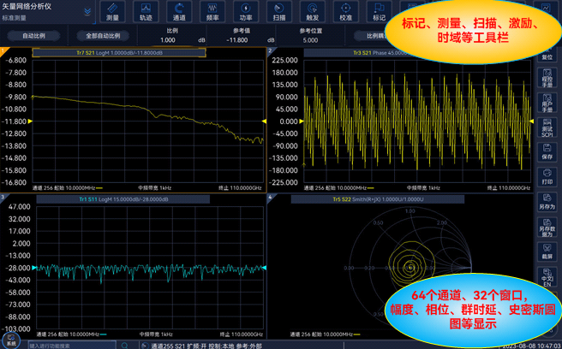Open the 校准 (Calibration) toolbar icon

[346, 11]
